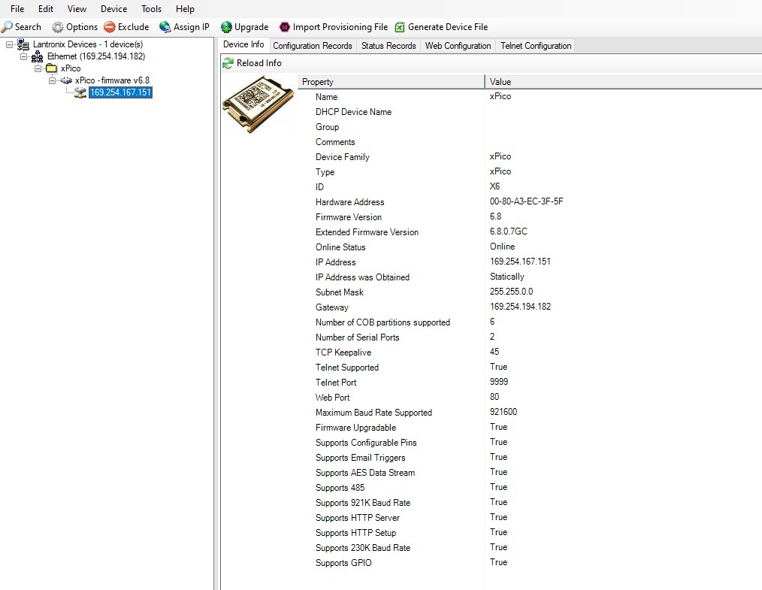
Task: Click the Assign IP globe icon
Action: coord(165,27)
